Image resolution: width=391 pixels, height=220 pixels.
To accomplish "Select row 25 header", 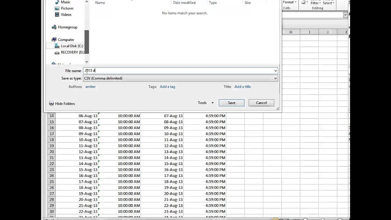I will click(x=51, y=182).
